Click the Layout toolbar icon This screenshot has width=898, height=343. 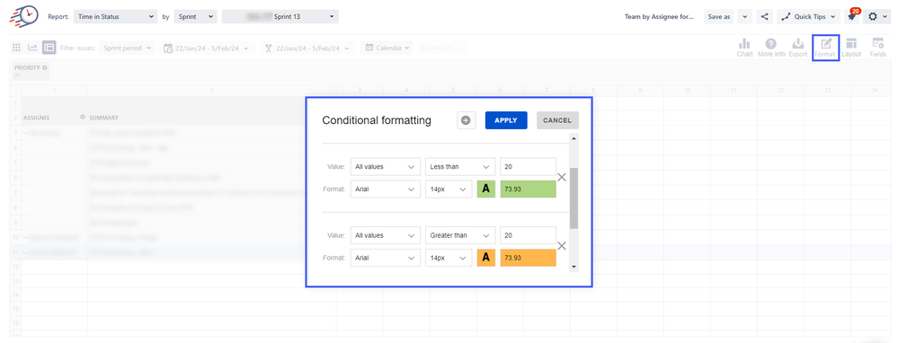point(851,48)
